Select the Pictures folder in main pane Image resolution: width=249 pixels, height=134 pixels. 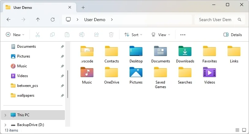tap(136, 76)
